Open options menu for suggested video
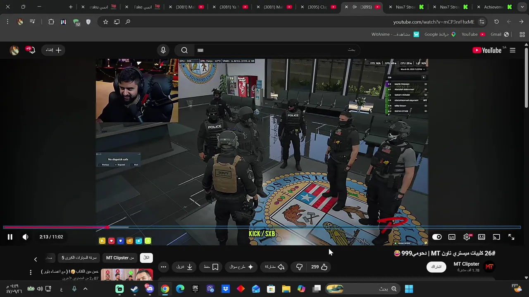 [31, 272]
